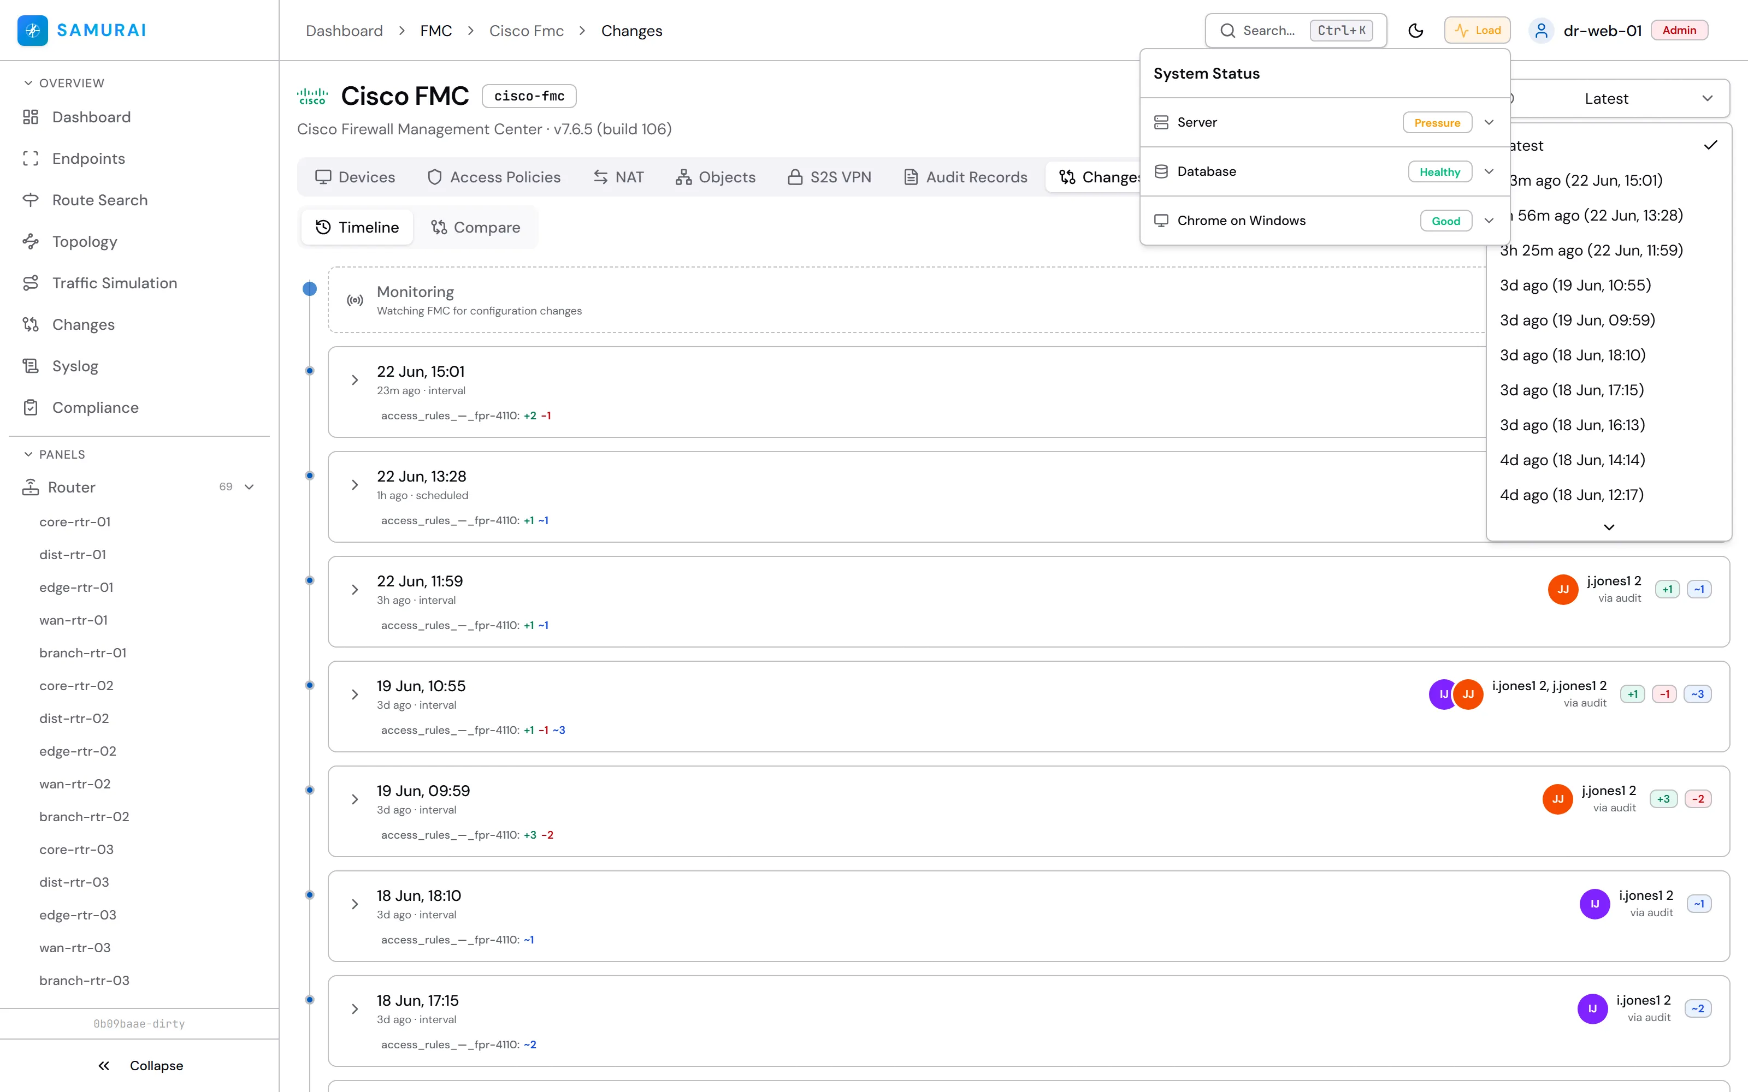Viewport: 1748px width, 1092px height.
Task: Switch to Audit Records tab
Action: coord(966,177)
